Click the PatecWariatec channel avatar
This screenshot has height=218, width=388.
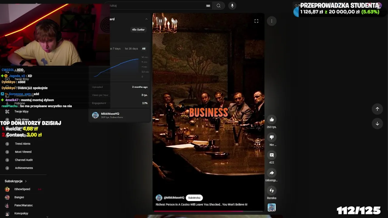coord(7,205)
